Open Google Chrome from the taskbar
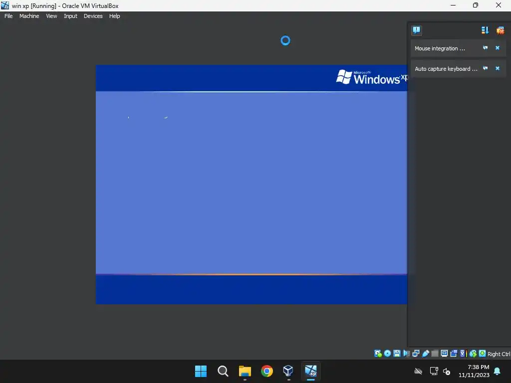 click(x=267, y=371)
